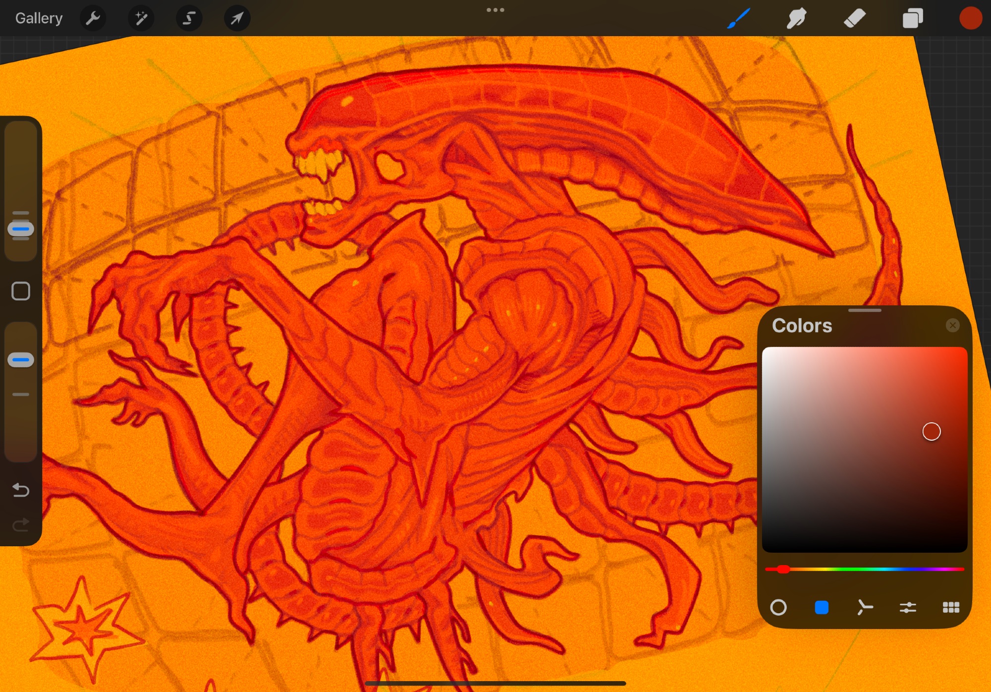Switch to Palettes color mode

coord(951,607)
